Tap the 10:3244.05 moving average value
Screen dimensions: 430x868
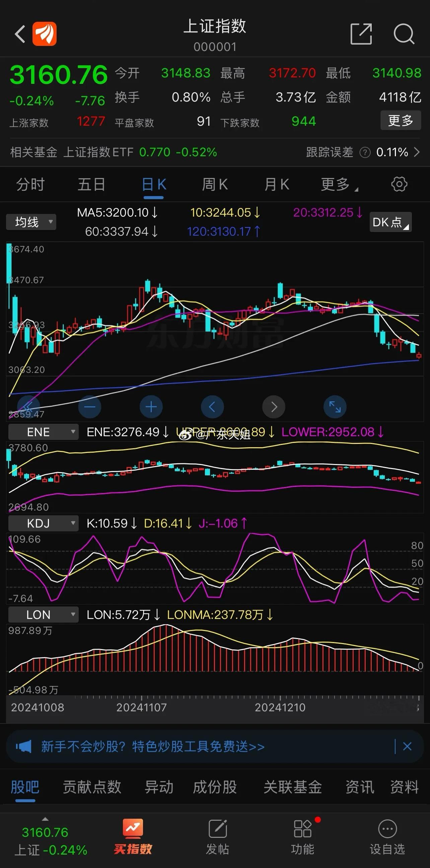click(x=225, y=213)
